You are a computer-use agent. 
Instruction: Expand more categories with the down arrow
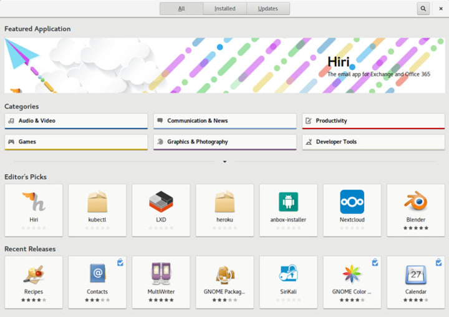224,162
